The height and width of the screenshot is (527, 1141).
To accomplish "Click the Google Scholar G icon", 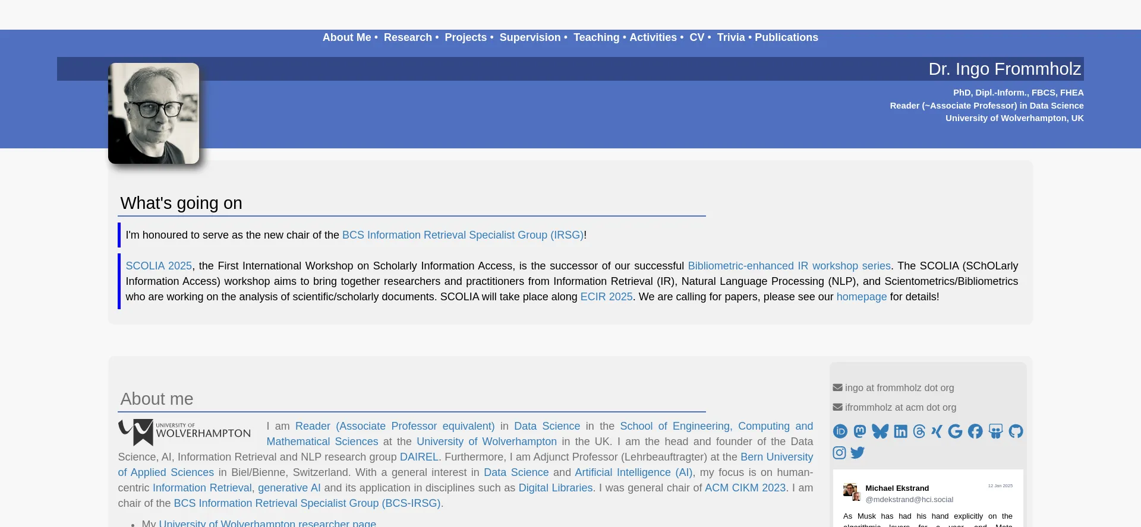I will (x=955, y=431).
